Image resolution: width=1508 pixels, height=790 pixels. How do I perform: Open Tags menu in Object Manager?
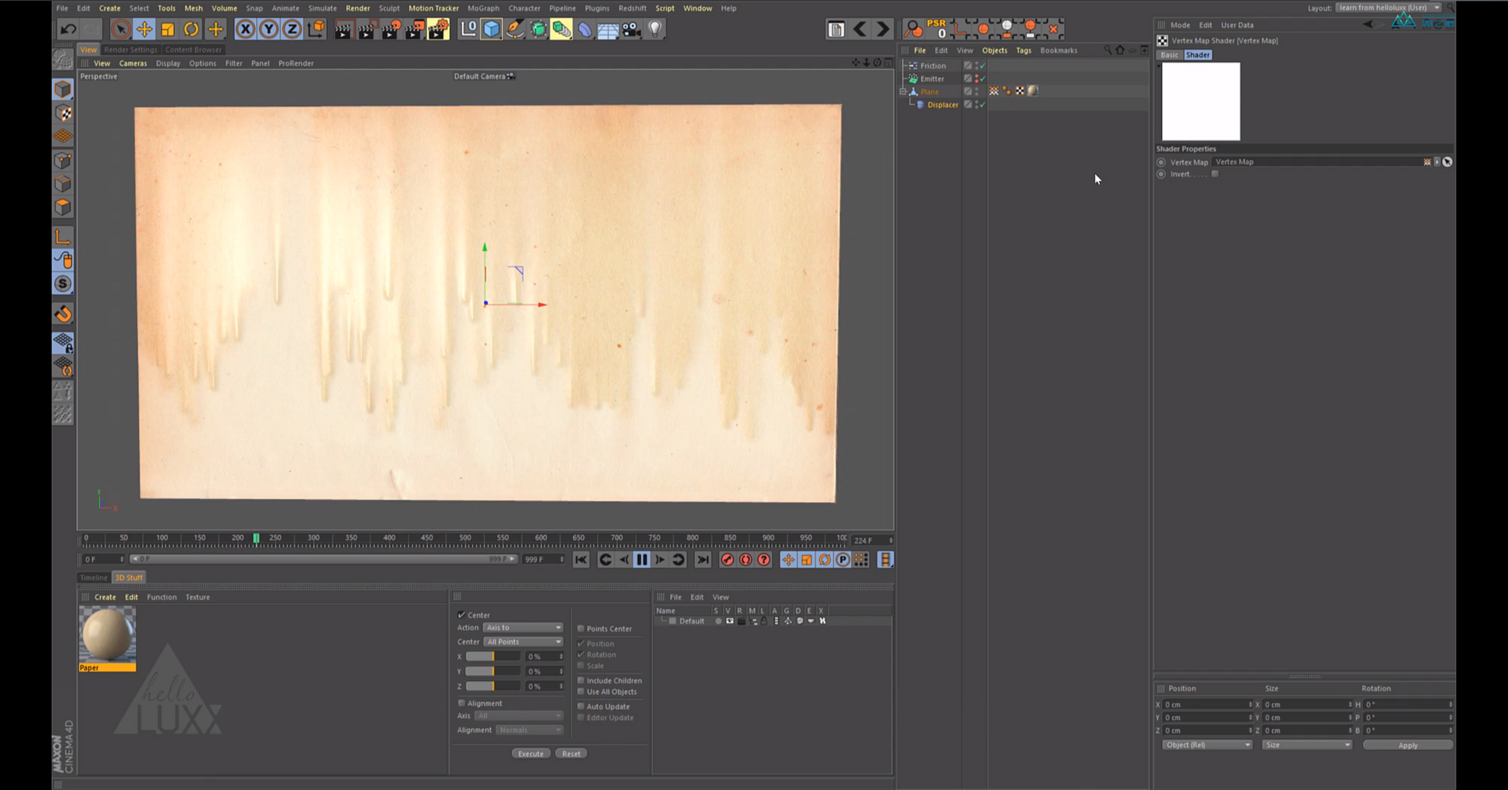(x=1023, y=51)
